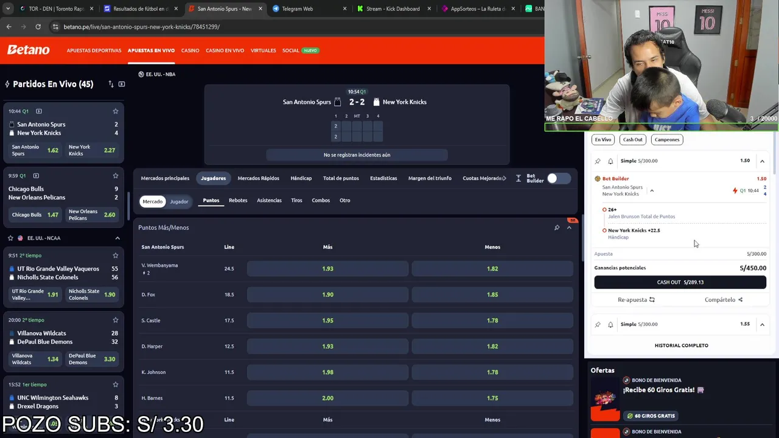
Task: Open Apuestas Deportivas menu
Action: tap(94, 50)
